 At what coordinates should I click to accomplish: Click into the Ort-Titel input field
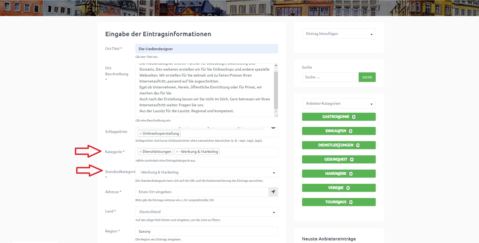[x=206, y=49]
